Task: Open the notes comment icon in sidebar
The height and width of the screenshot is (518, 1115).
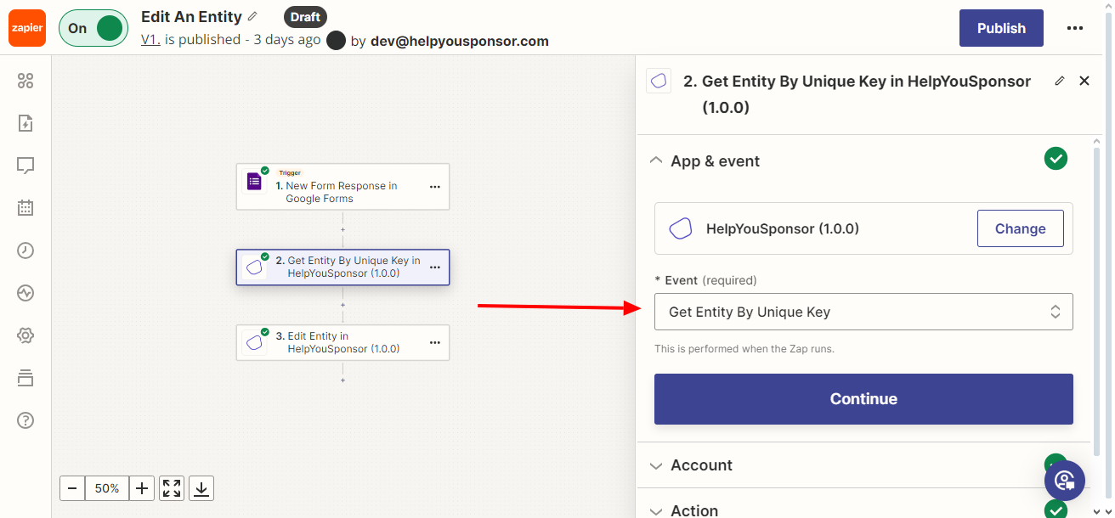Action: 25,166
